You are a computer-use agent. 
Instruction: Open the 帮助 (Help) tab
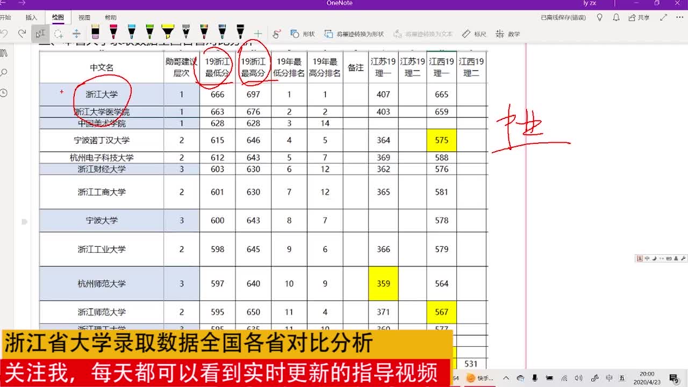point(111,18)
